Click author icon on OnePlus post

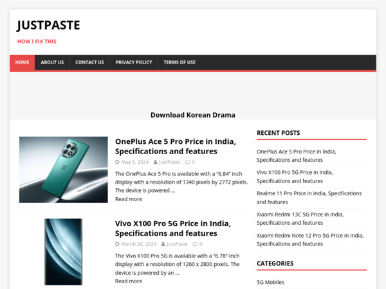[x=155, y=162]
